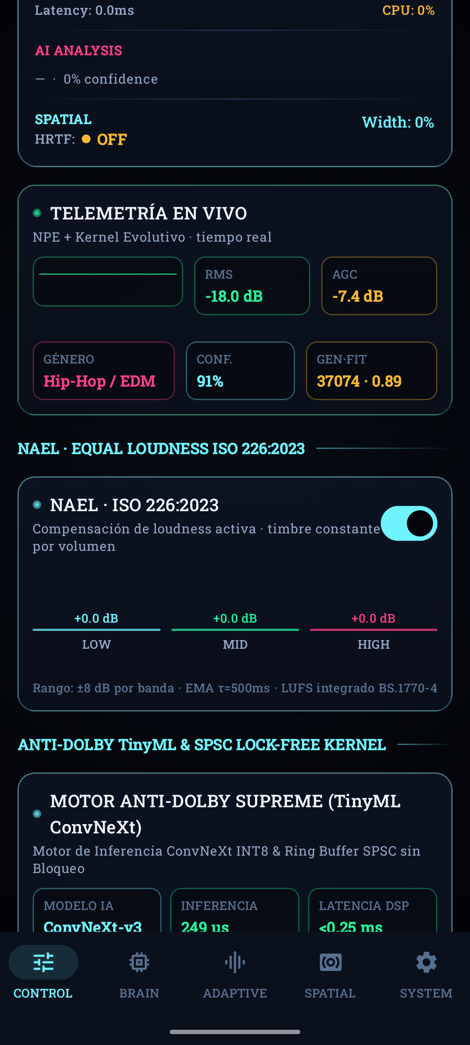Switch to the SYSTEM tab label
This screenshot has height=1045, width=470.
(426, 993)
